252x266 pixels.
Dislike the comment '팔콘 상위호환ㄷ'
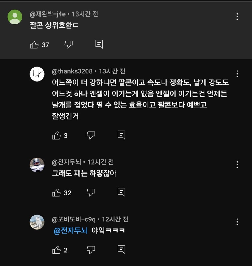pyautogui.click(x=69, y=44)
